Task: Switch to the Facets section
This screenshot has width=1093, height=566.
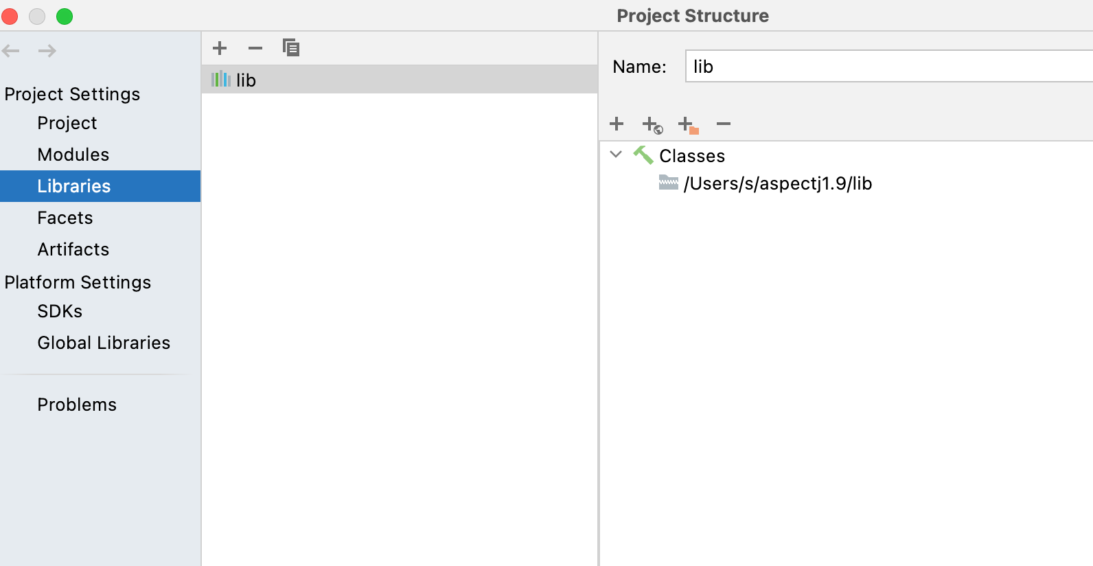Action: coord(65,218)
